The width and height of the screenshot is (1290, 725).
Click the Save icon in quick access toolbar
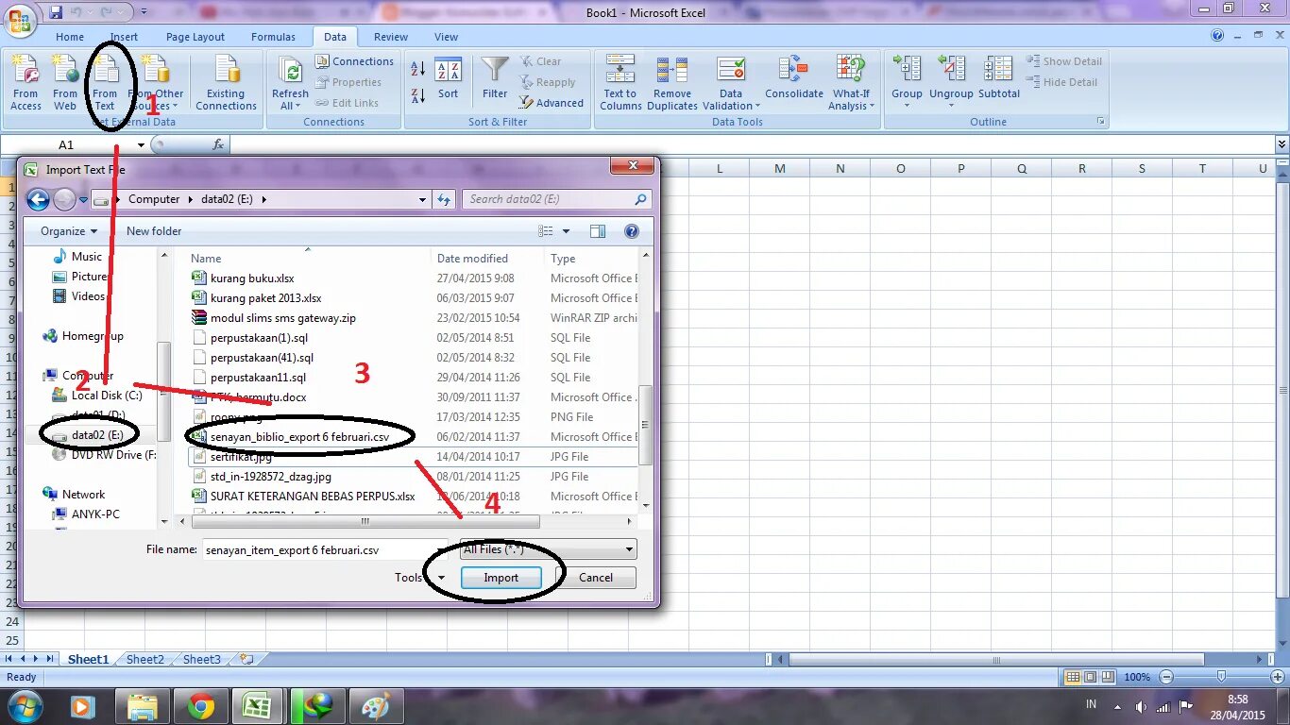56,12
